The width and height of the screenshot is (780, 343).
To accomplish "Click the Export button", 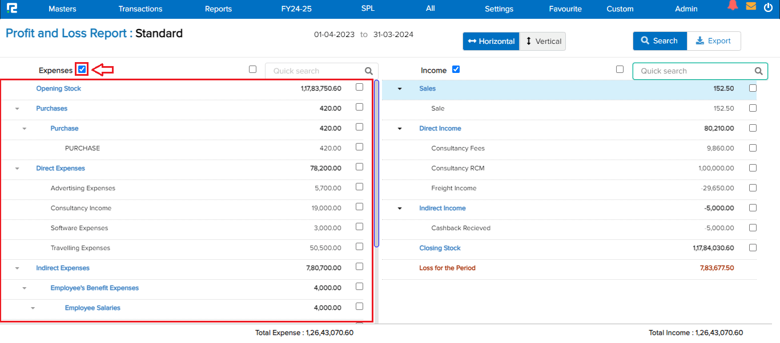I will 713,41.
